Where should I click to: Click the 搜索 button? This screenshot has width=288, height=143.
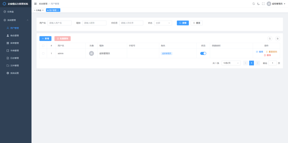[x=183, y=23]
